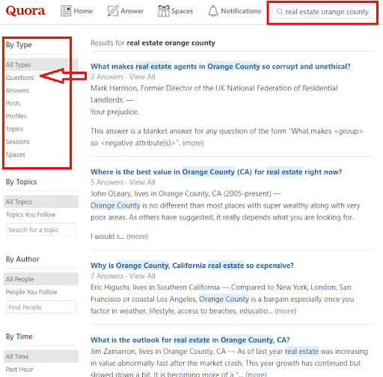Click the Home feed icon
Viewport: 383px width, 377px height.
tap(66, 11)
